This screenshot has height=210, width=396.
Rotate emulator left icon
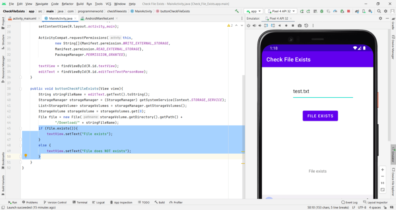(266, 25)
